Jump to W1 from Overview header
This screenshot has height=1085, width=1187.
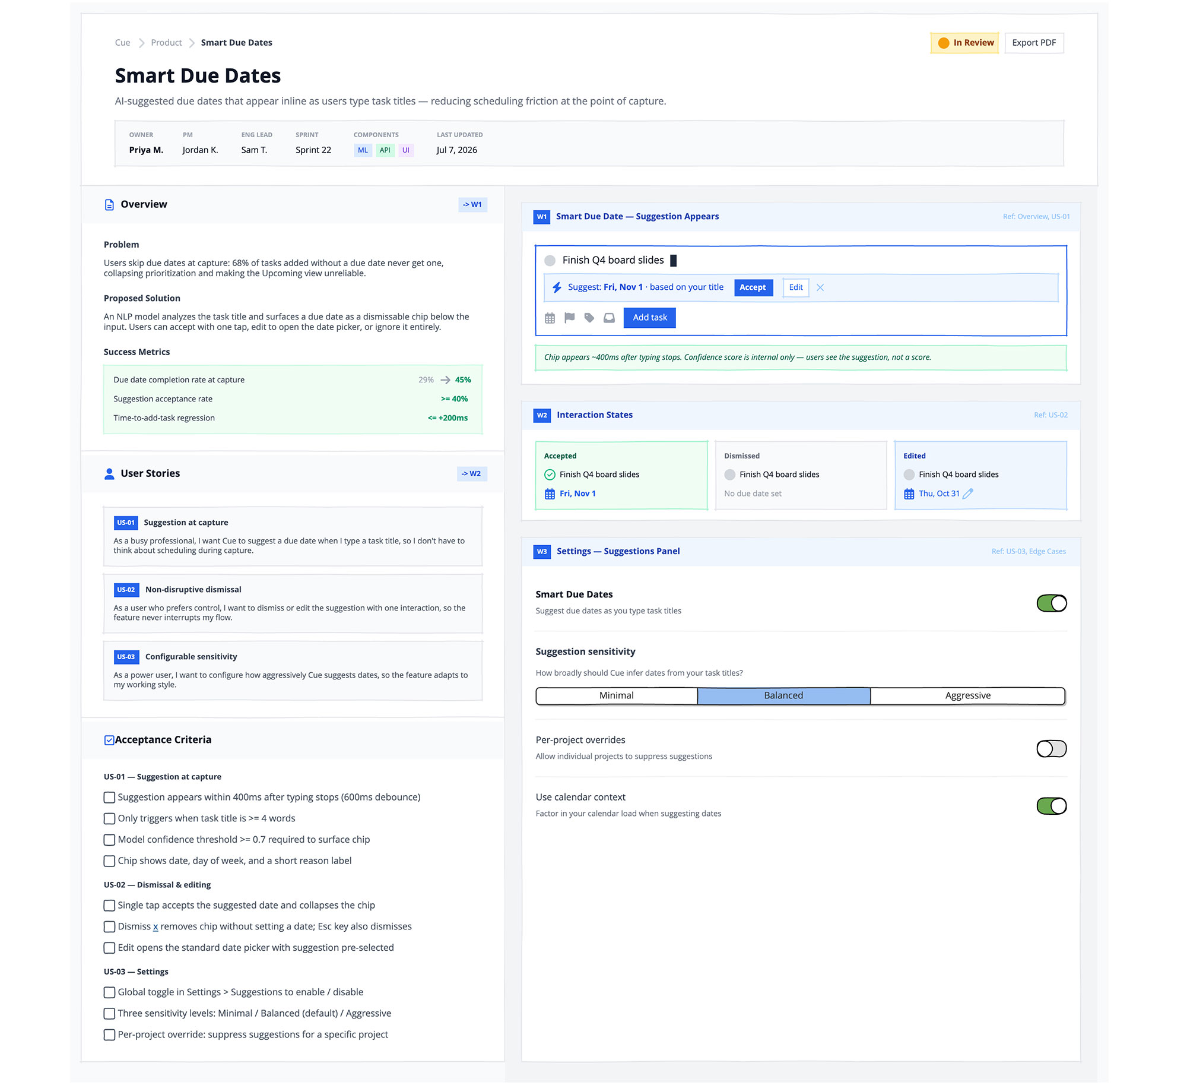(x=472, y=205)
